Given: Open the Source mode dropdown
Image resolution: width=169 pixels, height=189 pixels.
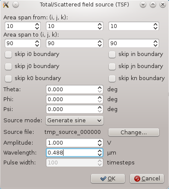Looking at the screenshot, I should click(x=75, y=121).
